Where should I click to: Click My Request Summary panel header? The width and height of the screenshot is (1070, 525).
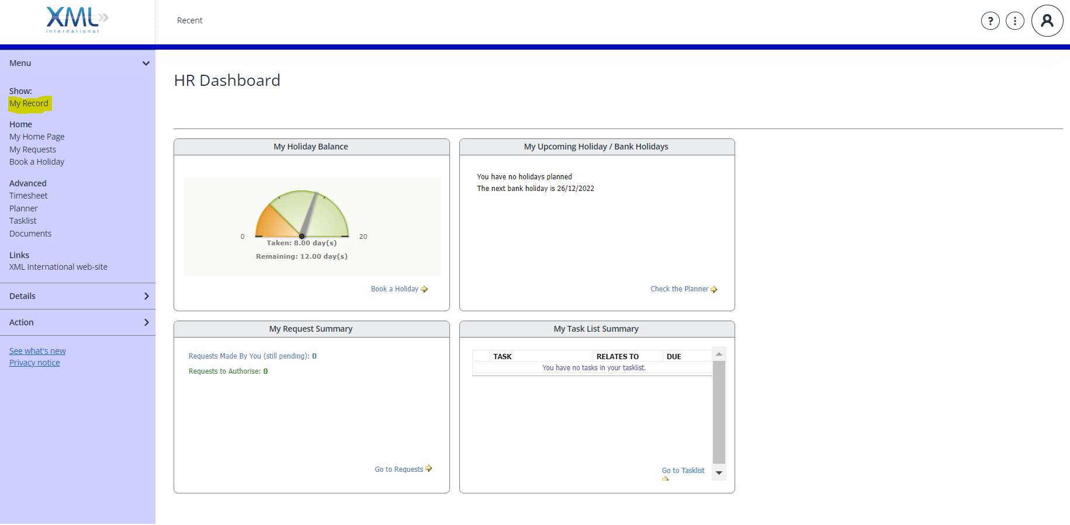[x=311, y=329]
